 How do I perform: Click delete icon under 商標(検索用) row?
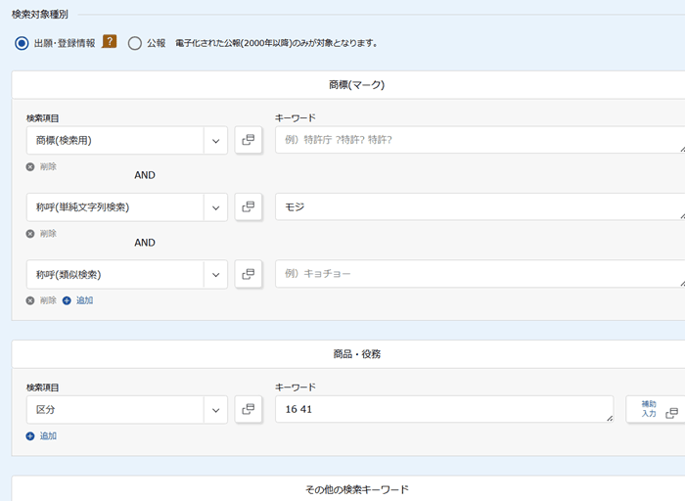point(30,166)
